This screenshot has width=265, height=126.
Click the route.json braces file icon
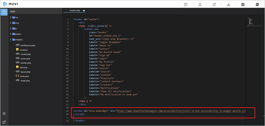tap(17, 76)
